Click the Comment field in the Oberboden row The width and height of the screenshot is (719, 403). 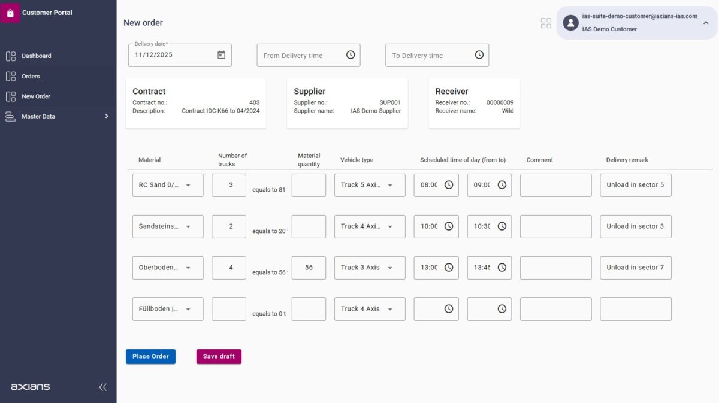click(x=555, y=268)
